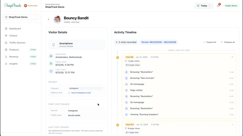Collapse Visit #8 with its chevron
243x136 pixels.
click(x=232, y=57)
